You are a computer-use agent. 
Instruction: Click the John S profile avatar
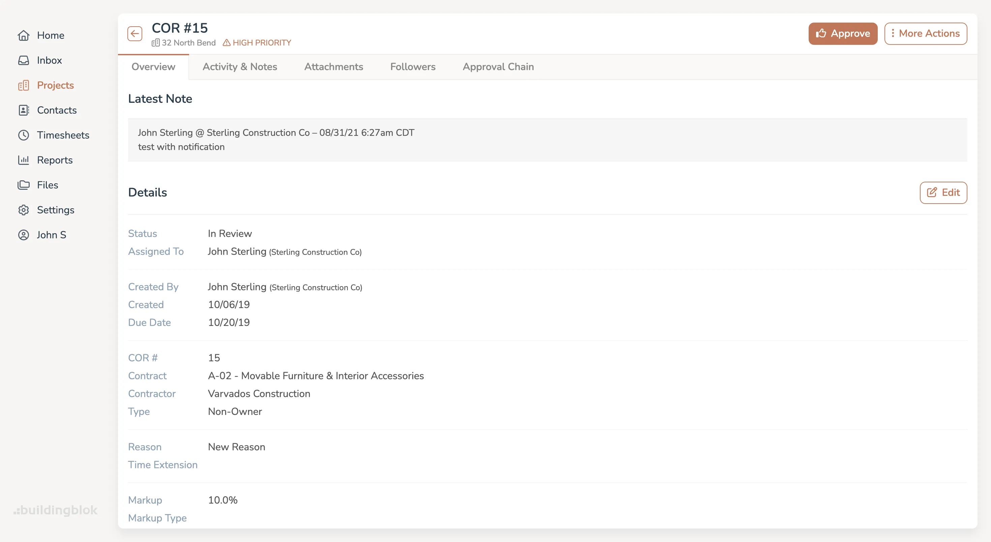[24, 235]
